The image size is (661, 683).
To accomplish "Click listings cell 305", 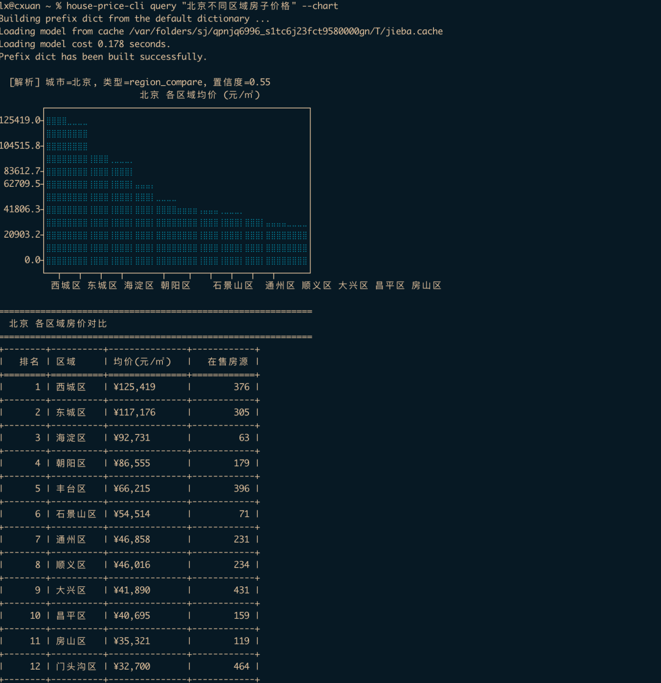I will pyautogui.click(x=242, y=412).
